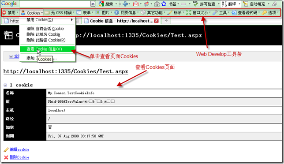This screenshot has width=284, height=164.
Task: Open the 网页信息 page information menu
Action: click(x=127, y=13)
